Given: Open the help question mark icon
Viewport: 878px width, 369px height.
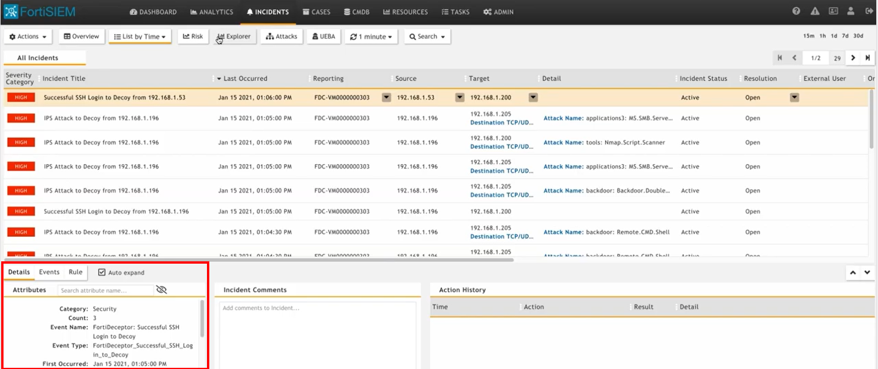Looking at the screenshot, I should [x=796, y=12].
